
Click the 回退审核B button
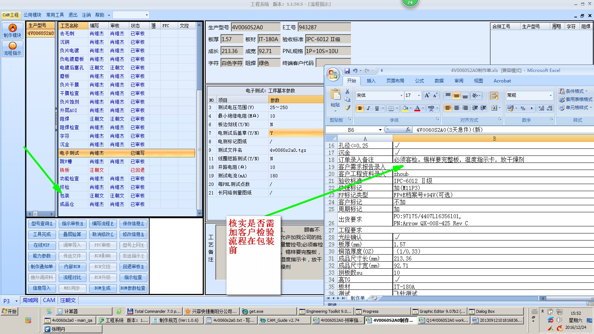[x=133, y=266]
